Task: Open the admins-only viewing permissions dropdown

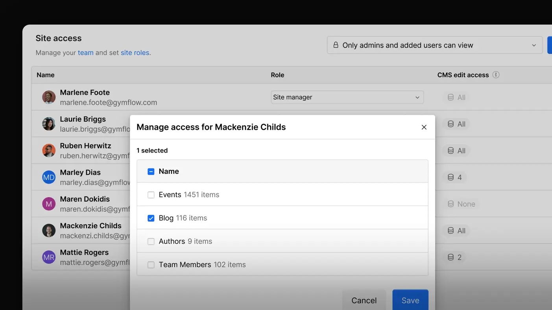Action: [x=434, y=45]
